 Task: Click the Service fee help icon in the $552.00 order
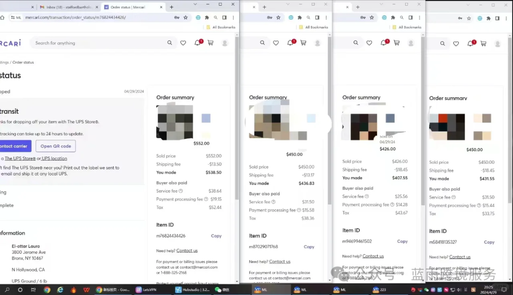(180, 191)
